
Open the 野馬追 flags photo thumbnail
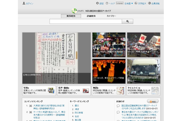[144, 45]
